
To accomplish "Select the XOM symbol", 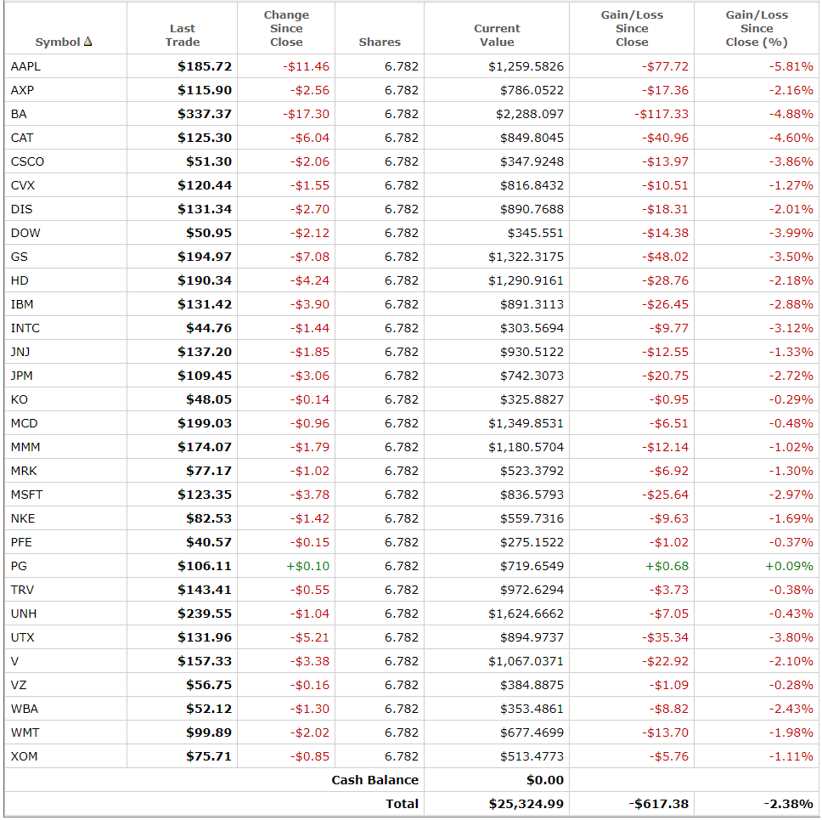I will point(24,756).
